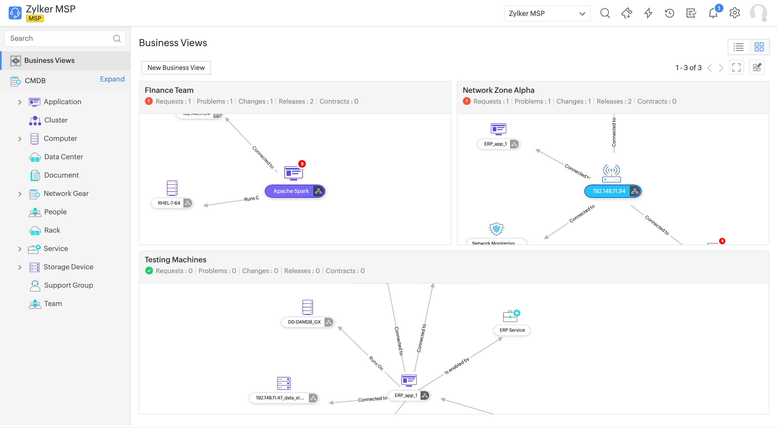Click the settings gear icon

pos(735,13)
